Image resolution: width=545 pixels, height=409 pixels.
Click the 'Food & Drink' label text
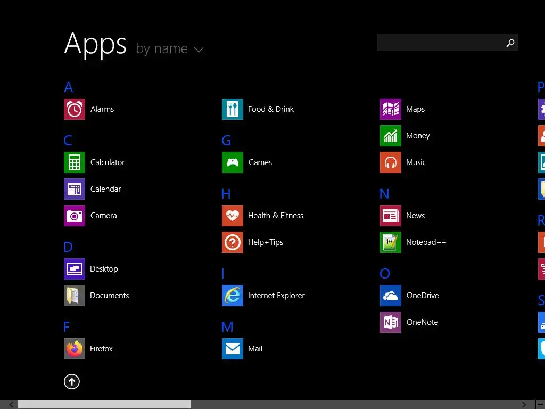tap(271, 109)
